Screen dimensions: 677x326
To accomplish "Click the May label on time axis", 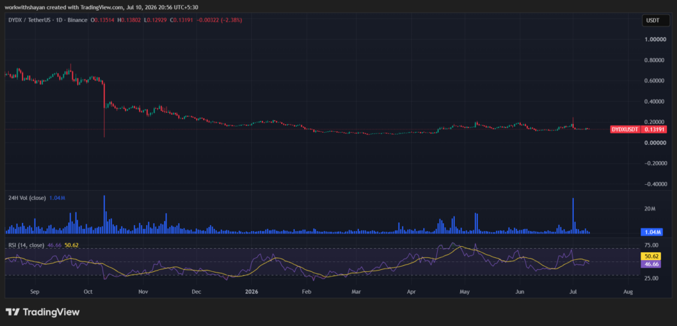I will click(465, 292).
